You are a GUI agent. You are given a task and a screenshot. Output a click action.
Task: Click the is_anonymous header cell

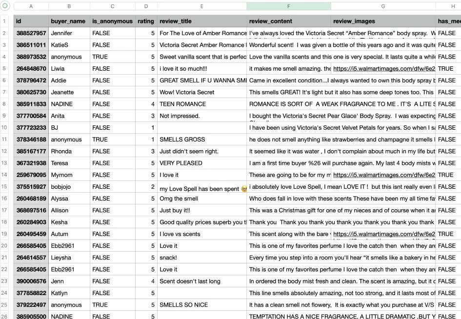112,21
